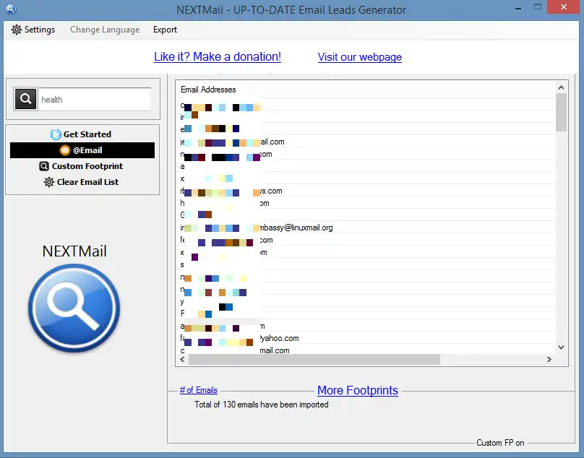
Task: Click into the keyword field containing 'health'
Action: [95, 100]
